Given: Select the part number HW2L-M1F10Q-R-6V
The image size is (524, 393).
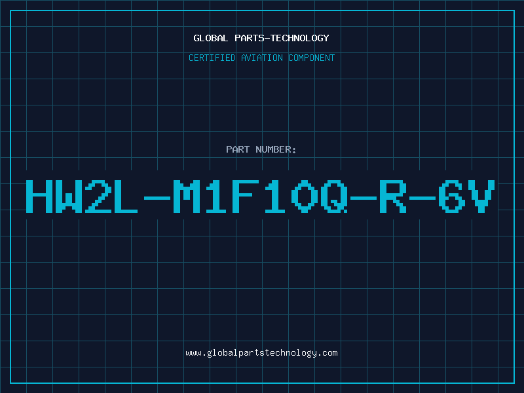Looking at the screenshot, I should click(261, 196).
